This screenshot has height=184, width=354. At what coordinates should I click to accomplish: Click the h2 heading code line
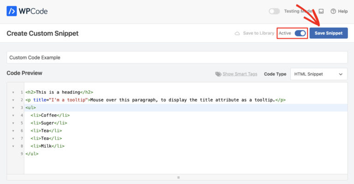[59, 92]
